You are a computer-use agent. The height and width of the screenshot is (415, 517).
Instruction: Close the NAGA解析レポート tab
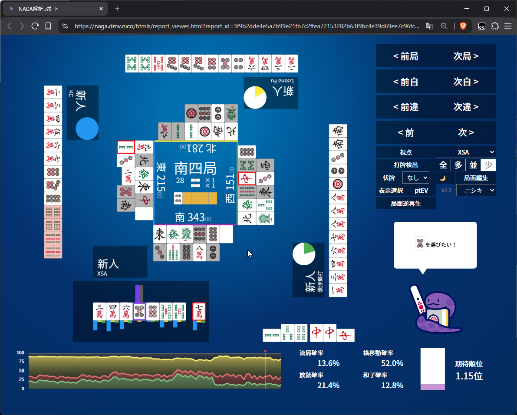tap(101, 9)
